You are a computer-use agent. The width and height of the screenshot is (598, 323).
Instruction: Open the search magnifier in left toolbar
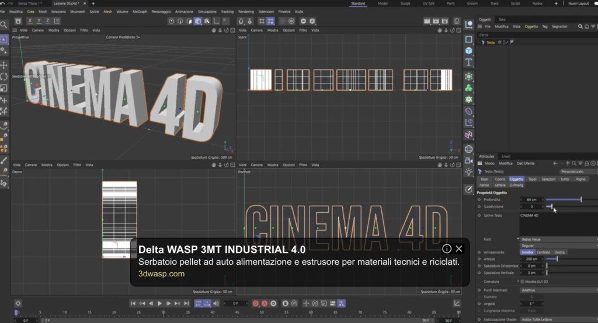(4, 25)
